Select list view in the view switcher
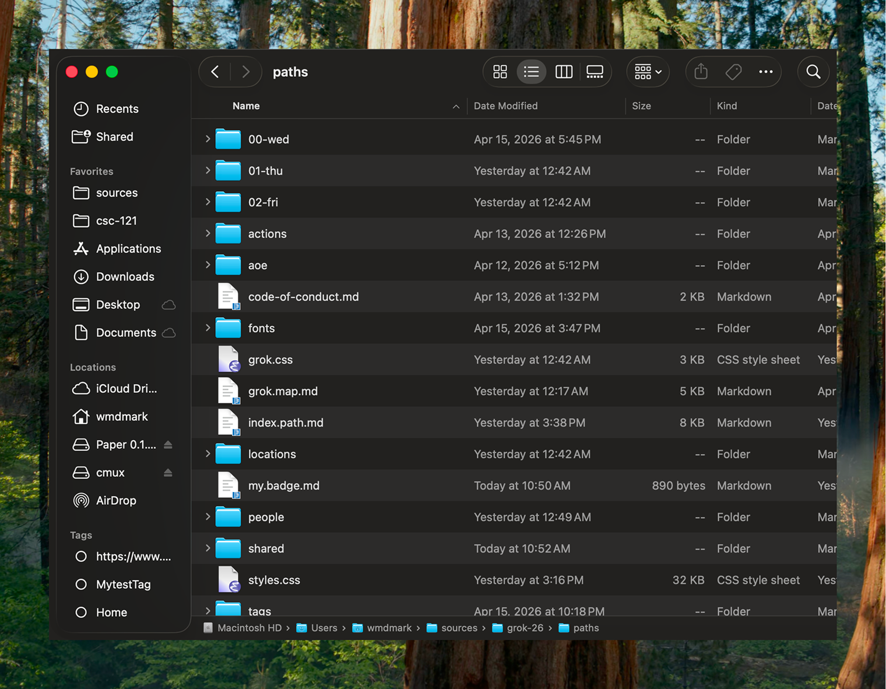The width and height of the screenshot is (886, 689). 531,72
